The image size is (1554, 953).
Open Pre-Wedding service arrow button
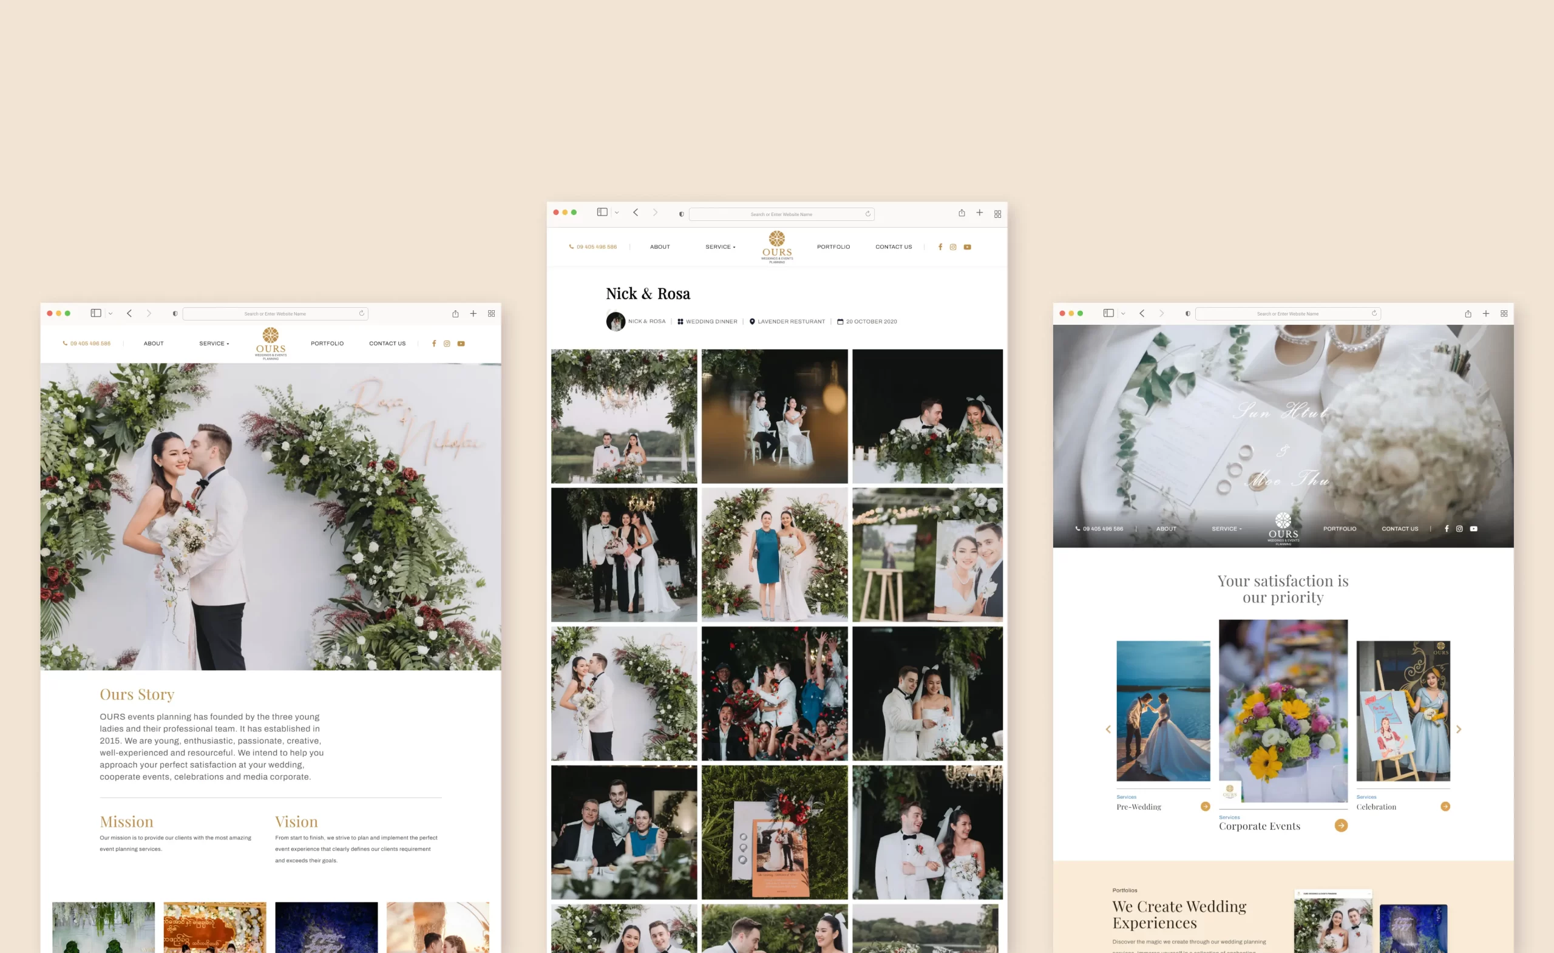pos(1205,807)
